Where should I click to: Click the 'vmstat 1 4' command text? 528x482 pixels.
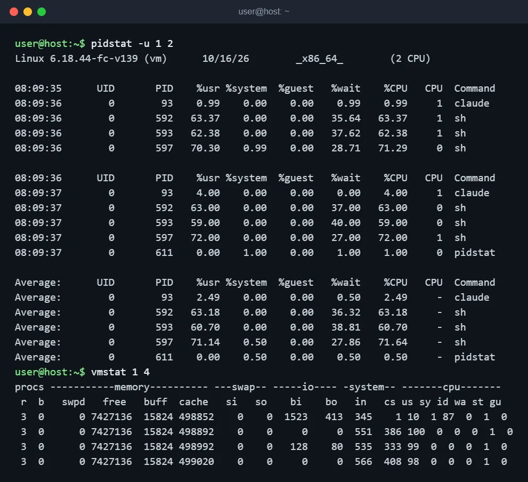point(120,372)
